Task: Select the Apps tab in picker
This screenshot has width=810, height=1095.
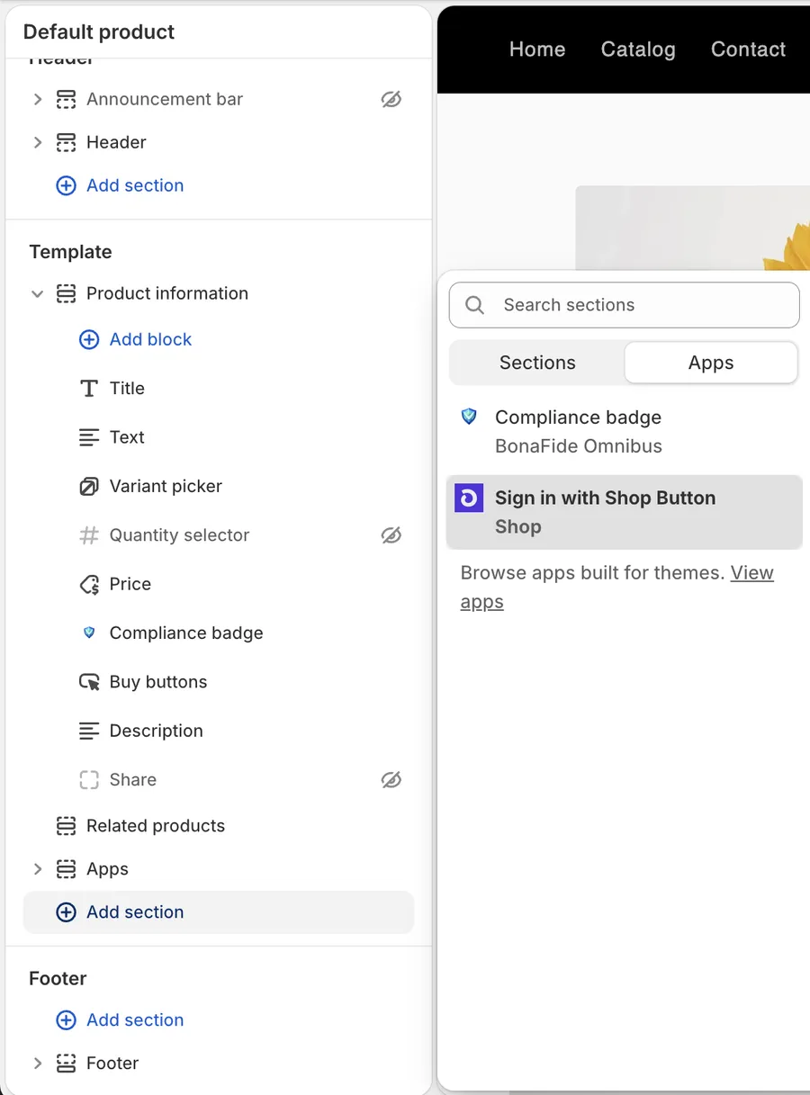Action: (711, 363)
